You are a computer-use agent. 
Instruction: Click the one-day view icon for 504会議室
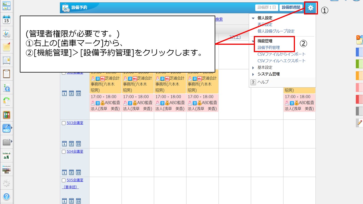point(64,172)
